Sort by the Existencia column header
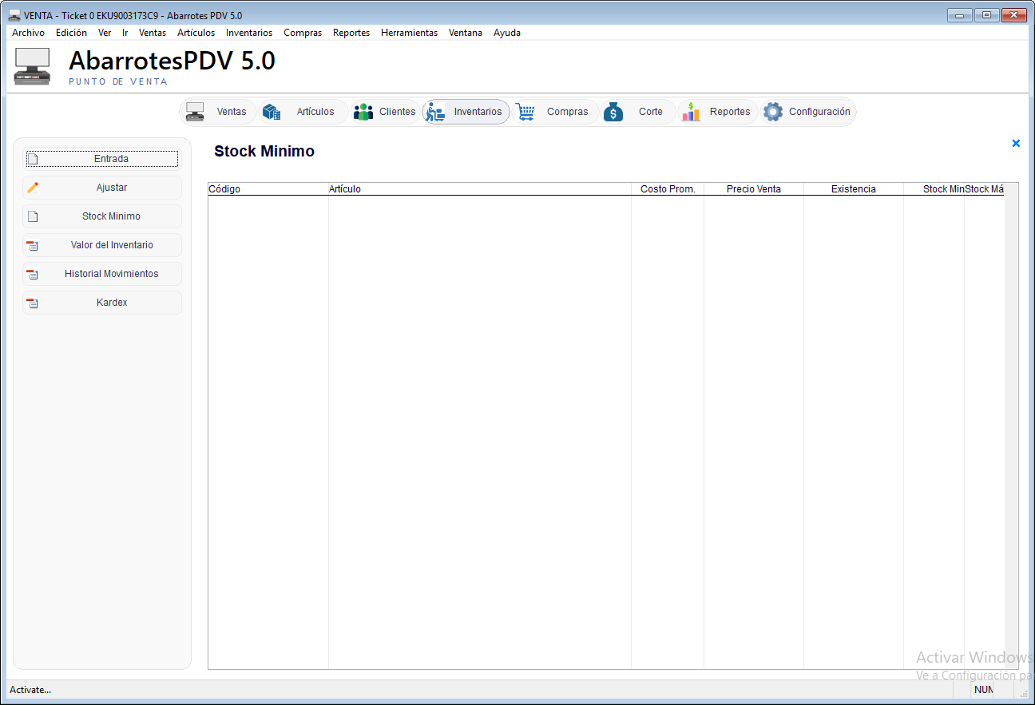This screenshot has width=1035, height=705. [x=853, y=189]
